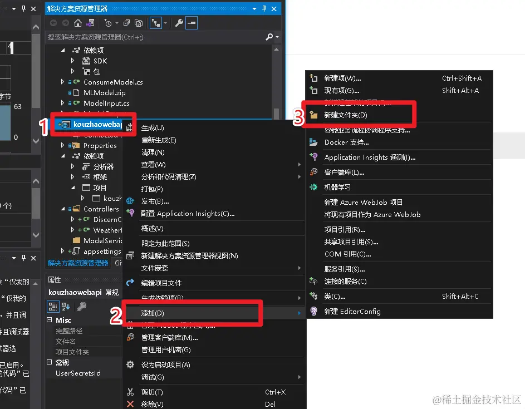The width and height of the screenshot is (525, 409).
Task: Click the Collapse All toolbar icon
Action: tap(126, 23)
